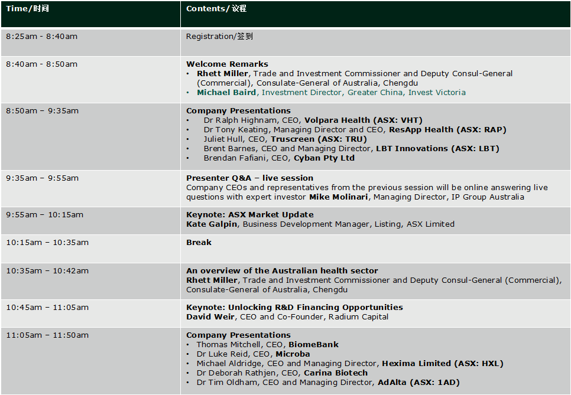Image resolution: width=571 pixels, height=395 pixels.
Task: Click Rhett Miller name in health sector overview
Action: tap(212, 280)
